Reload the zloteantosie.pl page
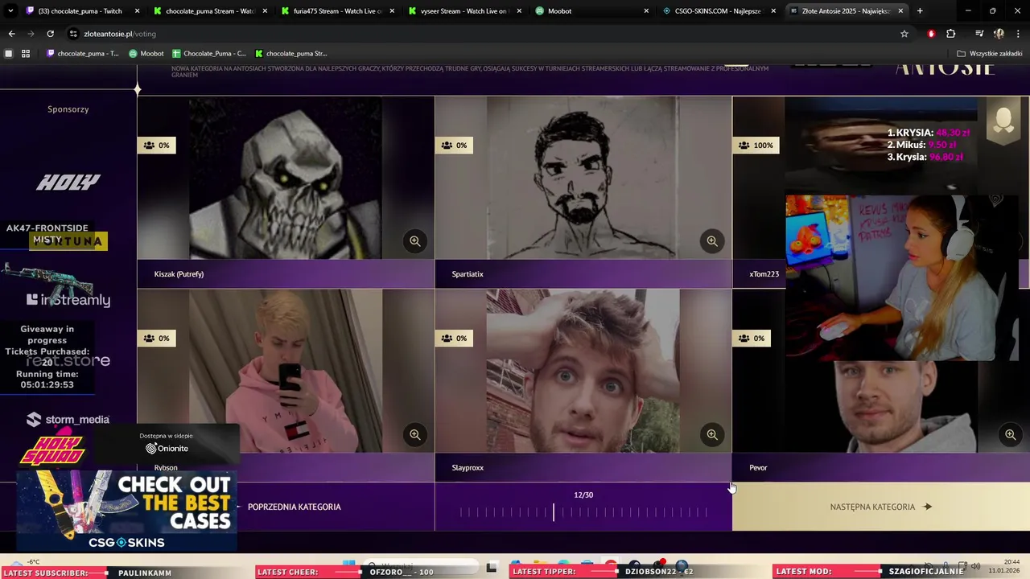1030x579 pixels. coord(50,34)
